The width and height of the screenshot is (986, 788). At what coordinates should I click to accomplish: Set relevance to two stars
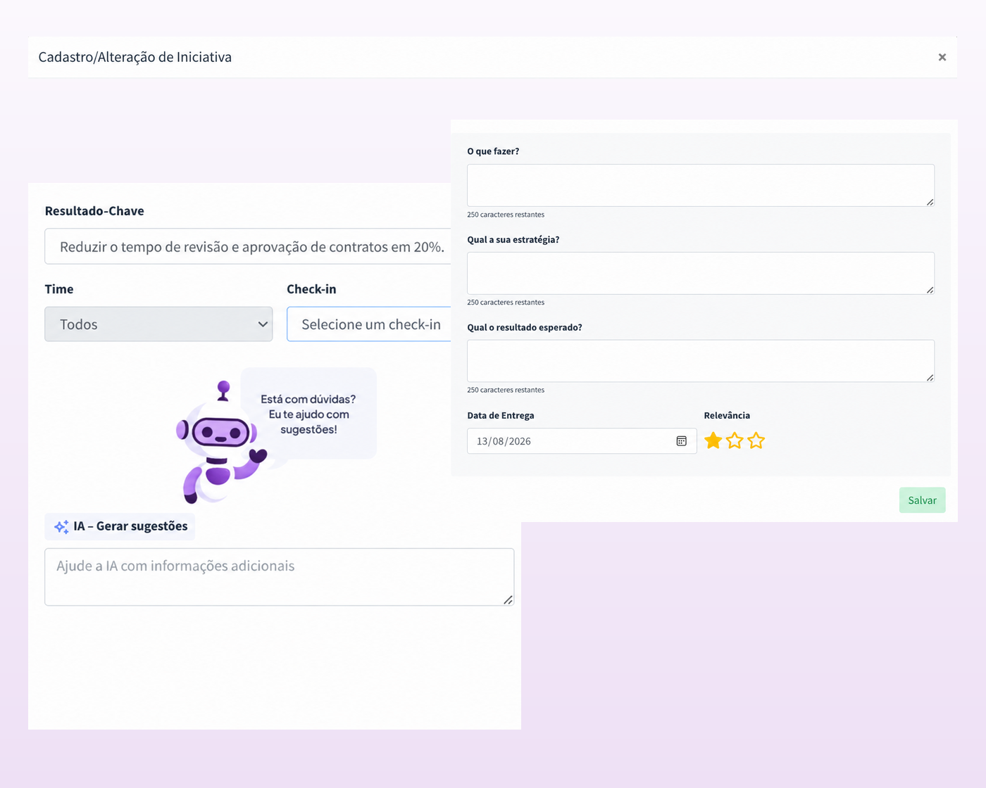click(735, 440)
